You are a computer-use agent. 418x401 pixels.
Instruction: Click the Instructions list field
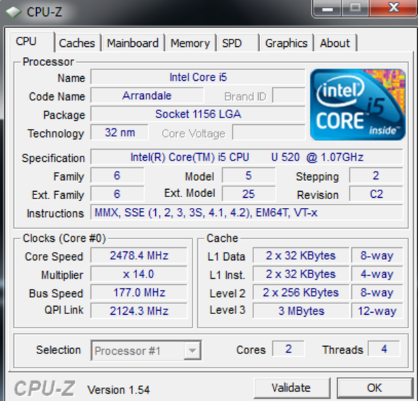tap(247, 213)
